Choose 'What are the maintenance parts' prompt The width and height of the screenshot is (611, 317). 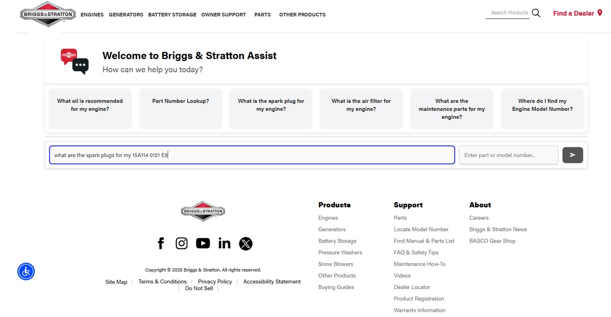pyautogui.click(x=452, y=109)
